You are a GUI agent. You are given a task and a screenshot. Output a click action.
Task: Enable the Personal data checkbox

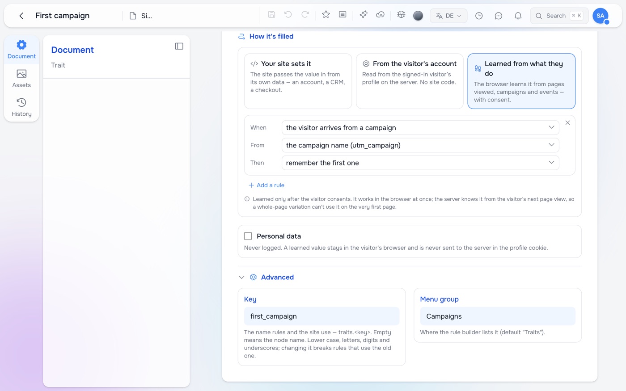248,236
